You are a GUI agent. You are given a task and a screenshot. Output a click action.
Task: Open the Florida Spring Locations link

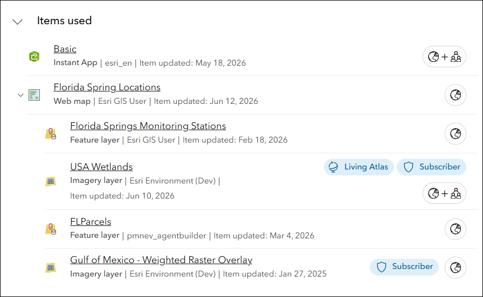click(107, 87)
